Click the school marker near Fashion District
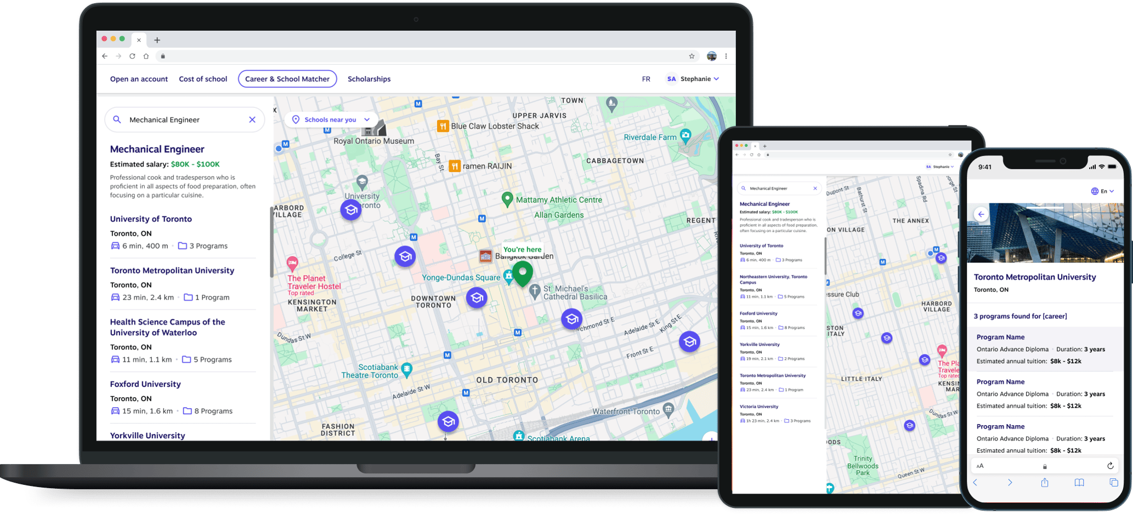The height and width of the screenshot is (515, 1133). 448,421
